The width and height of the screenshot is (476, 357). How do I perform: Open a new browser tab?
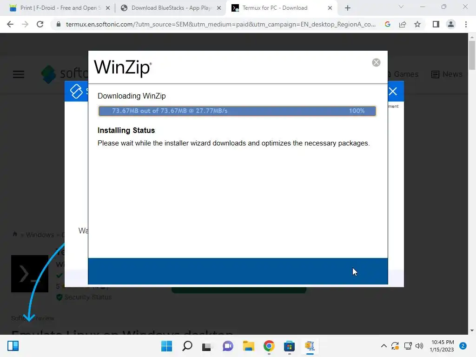coord(348,8)
